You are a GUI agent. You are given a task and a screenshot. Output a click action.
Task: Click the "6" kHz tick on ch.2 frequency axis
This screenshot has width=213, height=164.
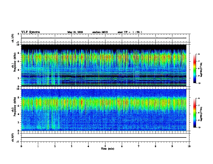tap(19, 106)
